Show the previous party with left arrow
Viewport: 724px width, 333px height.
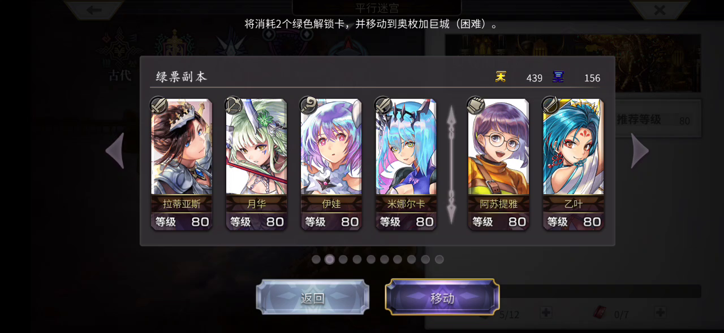[115, 151]
